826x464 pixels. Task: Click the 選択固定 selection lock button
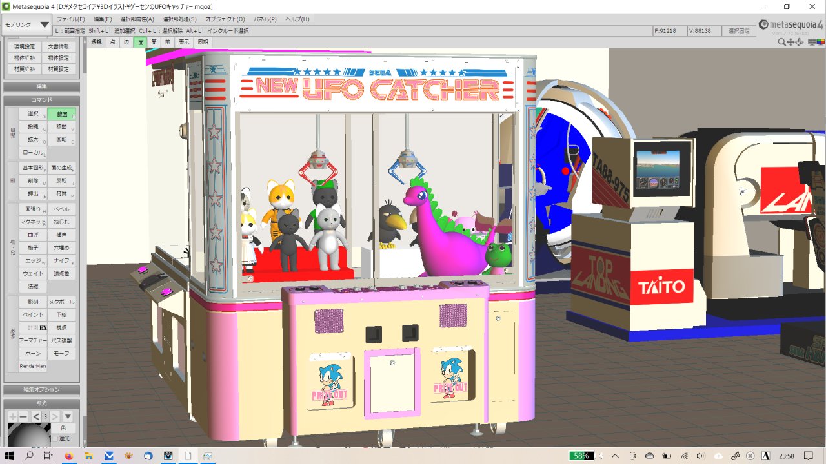click(739, 30)
